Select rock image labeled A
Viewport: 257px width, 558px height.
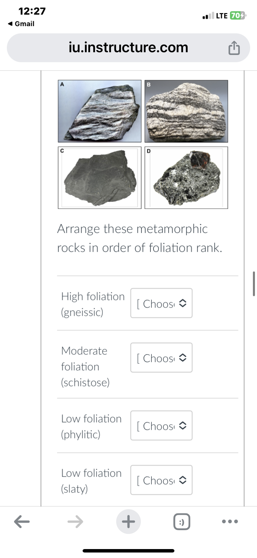tap(99, 111)
